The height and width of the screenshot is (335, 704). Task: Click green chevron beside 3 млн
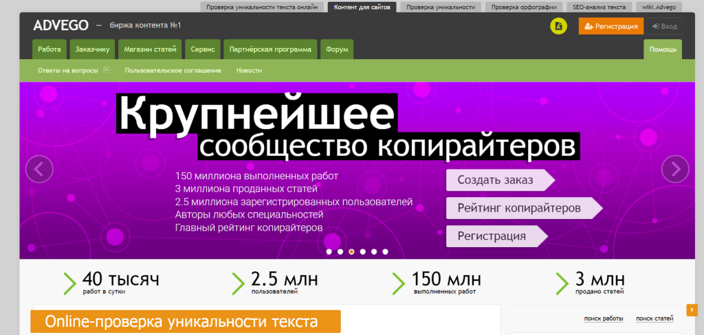tap(562, 284)
